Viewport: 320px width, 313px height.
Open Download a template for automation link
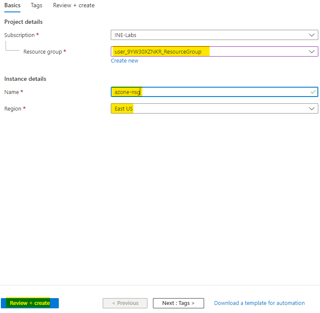click(x=259, y=303)
